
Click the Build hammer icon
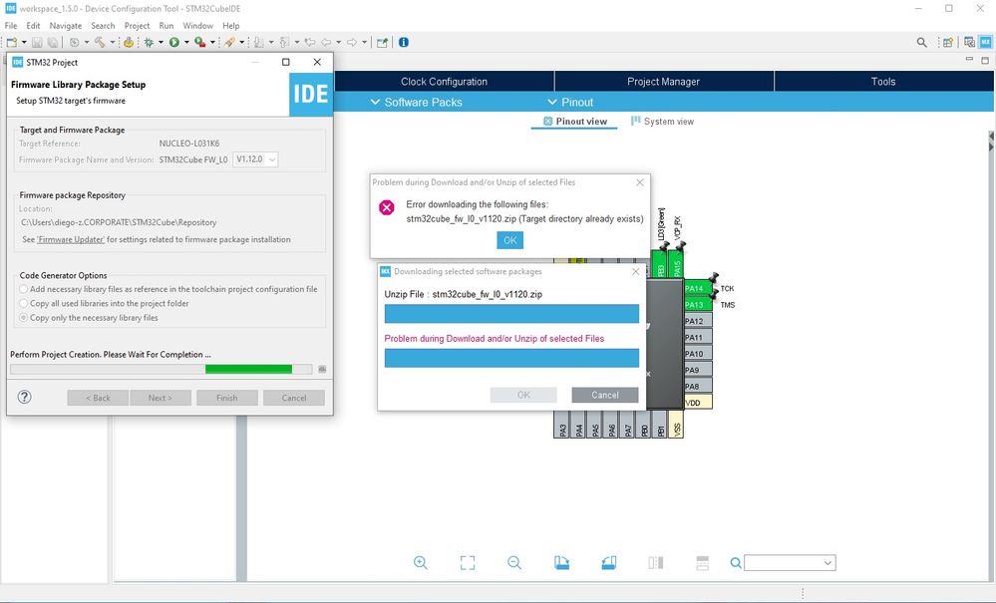100,43
